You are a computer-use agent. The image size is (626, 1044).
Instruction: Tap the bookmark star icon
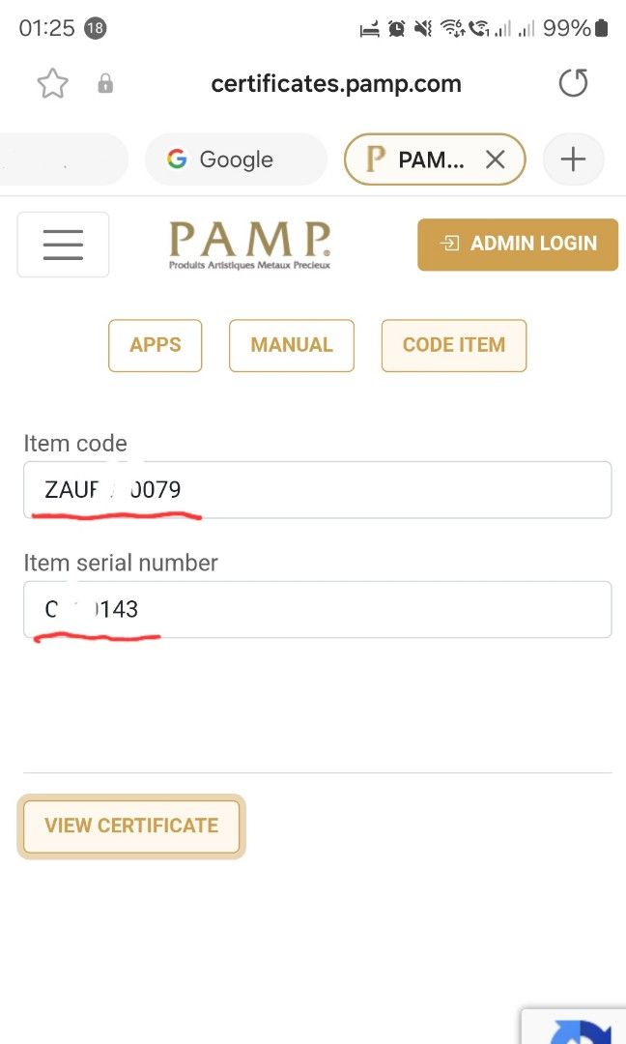pyautogui.click(x=52, y=83)
